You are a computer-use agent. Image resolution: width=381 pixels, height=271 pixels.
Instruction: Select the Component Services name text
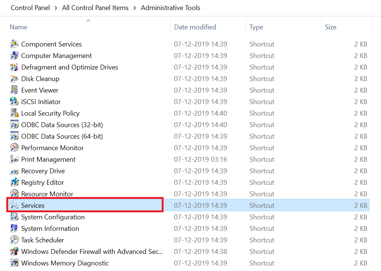(52, 44)
